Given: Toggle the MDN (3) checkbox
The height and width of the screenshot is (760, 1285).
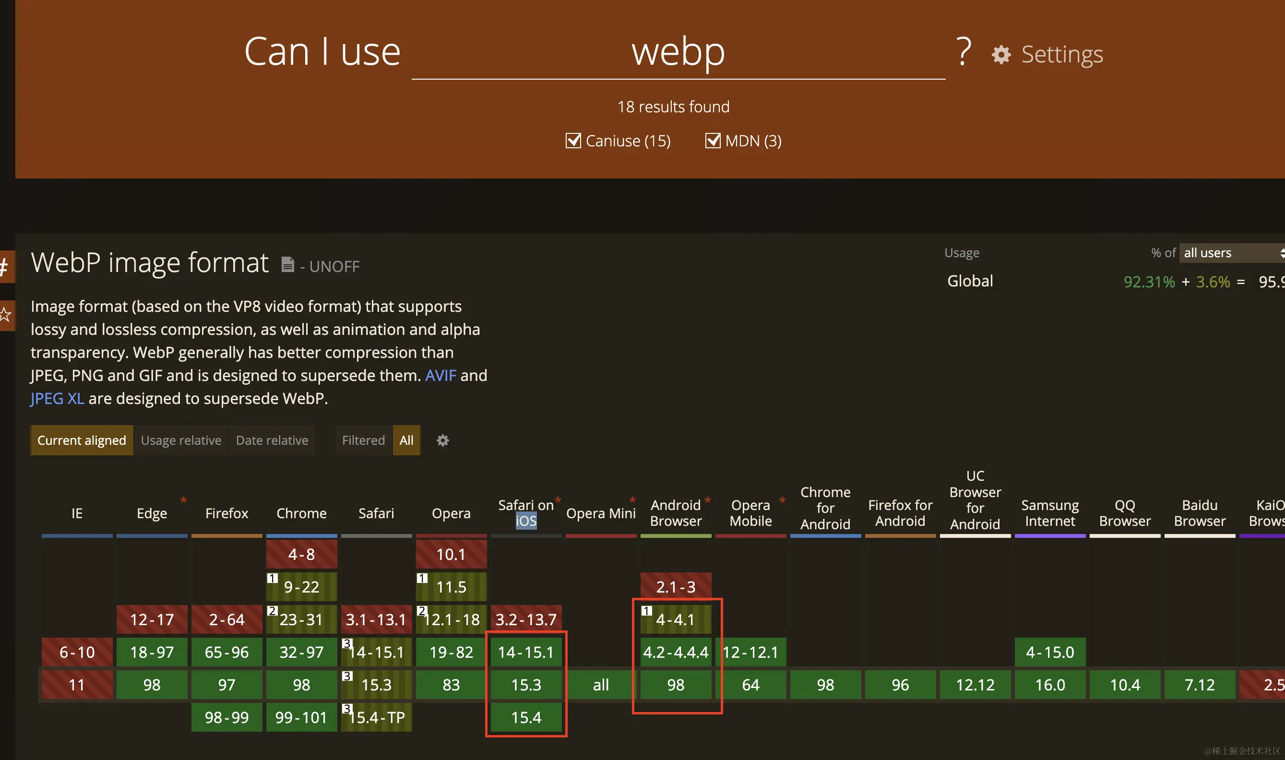Looking at the screenshot, I should coord(713,141).
